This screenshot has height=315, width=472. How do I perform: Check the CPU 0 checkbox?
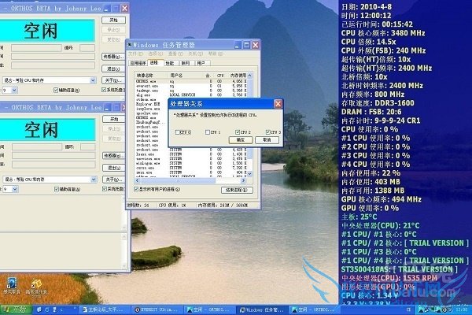(x=179, y=132)
